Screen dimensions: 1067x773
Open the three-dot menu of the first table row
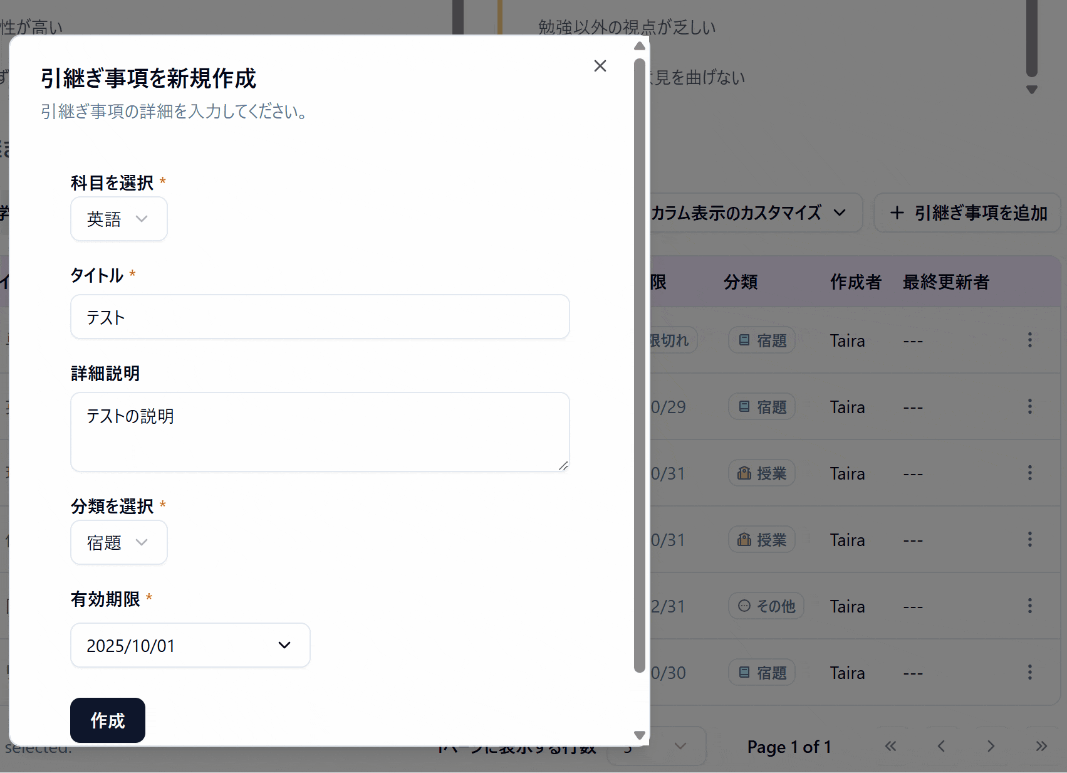pos(1029,340)
